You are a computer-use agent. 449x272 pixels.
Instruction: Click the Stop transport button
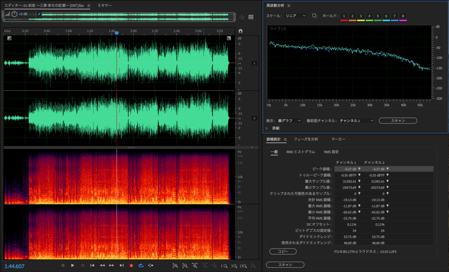63,265
